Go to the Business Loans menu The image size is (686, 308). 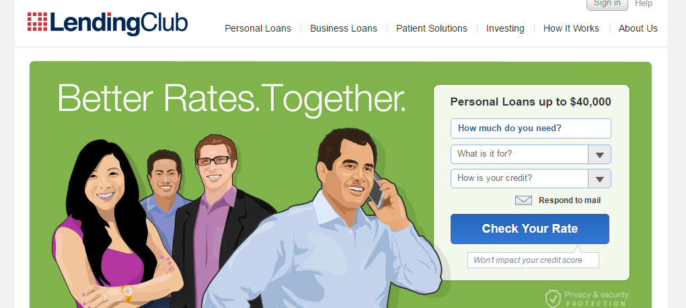pos(344,28)
